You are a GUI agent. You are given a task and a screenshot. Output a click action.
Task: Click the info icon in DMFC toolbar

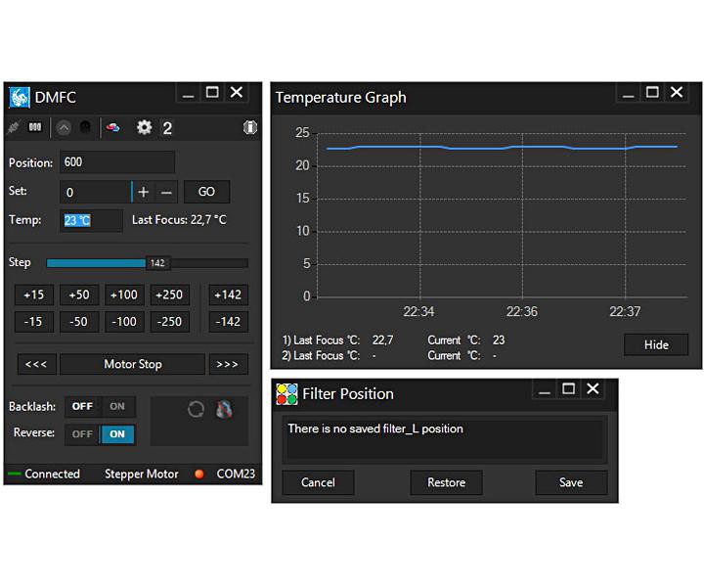pyautogui.click(x=250, y=127)
